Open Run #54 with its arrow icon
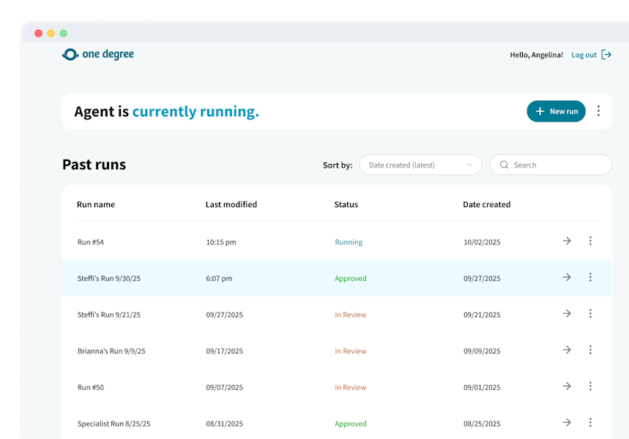The width and height of the screenshot is (629, 439). (567, 241)
